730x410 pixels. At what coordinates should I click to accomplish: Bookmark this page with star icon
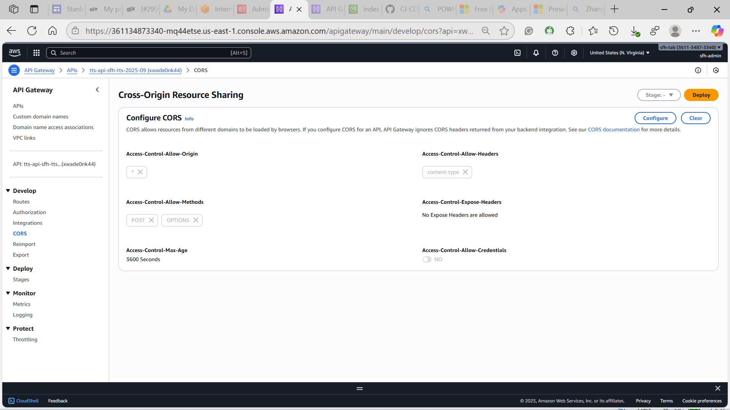tap(504, 31)
